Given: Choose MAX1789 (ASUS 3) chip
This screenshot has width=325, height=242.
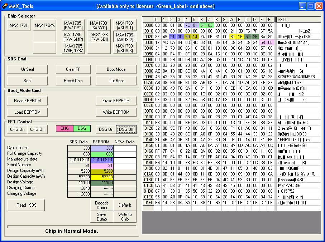Looking at the screenshot, I should (125, 48).
